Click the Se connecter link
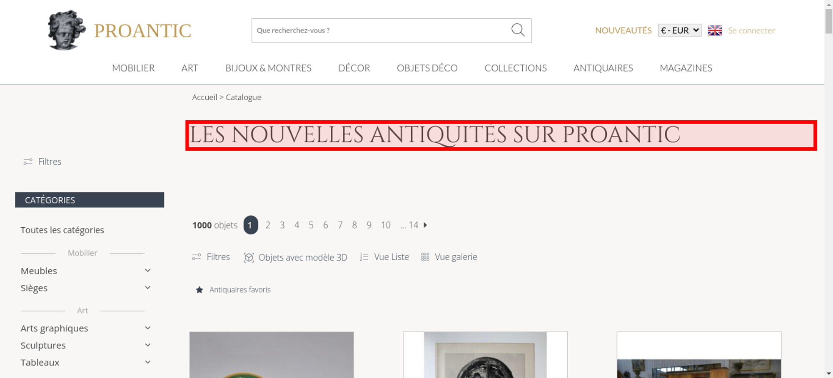Screen dimensions: 833x378 coord(751,30)
